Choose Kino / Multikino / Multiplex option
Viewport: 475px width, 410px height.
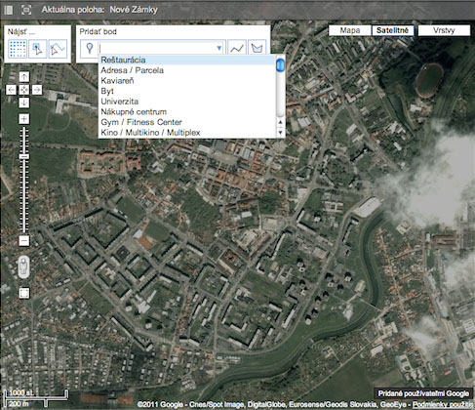click(x=187, y=133)
